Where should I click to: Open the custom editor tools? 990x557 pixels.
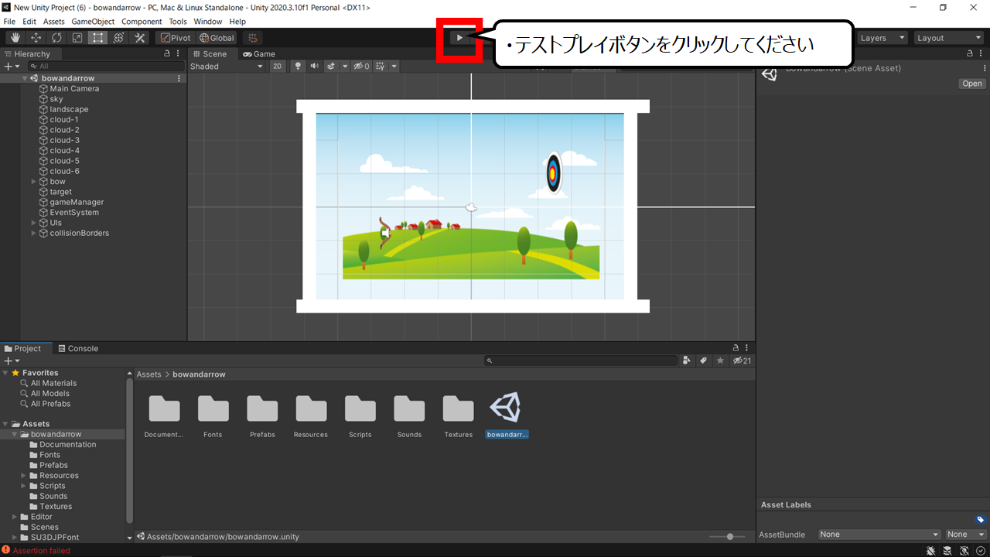click(x=139, y=38)
